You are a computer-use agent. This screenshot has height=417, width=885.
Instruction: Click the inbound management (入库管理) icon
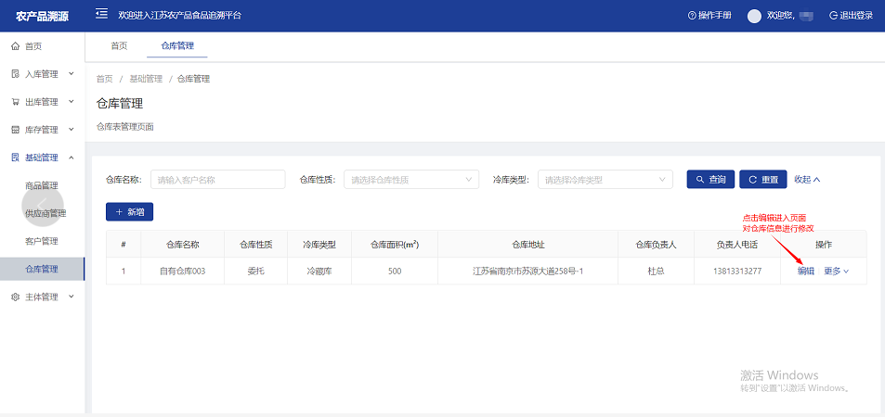point(15,74)
